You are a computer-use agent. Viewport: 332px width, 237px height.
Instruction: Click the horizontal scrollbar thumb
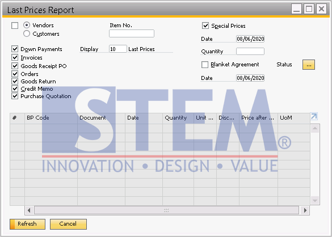[x=166, y=210]
